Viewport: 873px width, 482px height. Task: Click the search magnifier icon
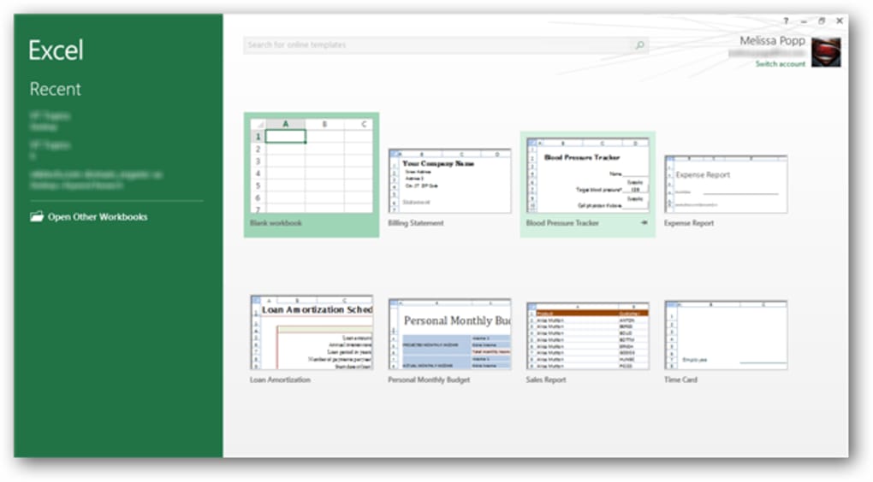639,45
